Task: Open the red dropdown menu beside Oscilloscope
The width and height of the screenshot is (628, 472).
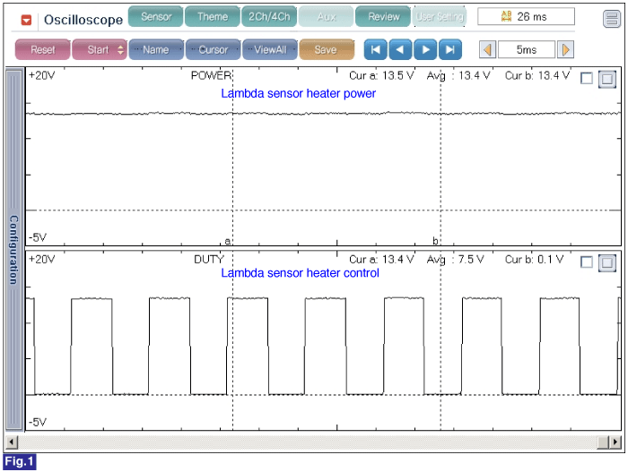Action: (26, 20)
